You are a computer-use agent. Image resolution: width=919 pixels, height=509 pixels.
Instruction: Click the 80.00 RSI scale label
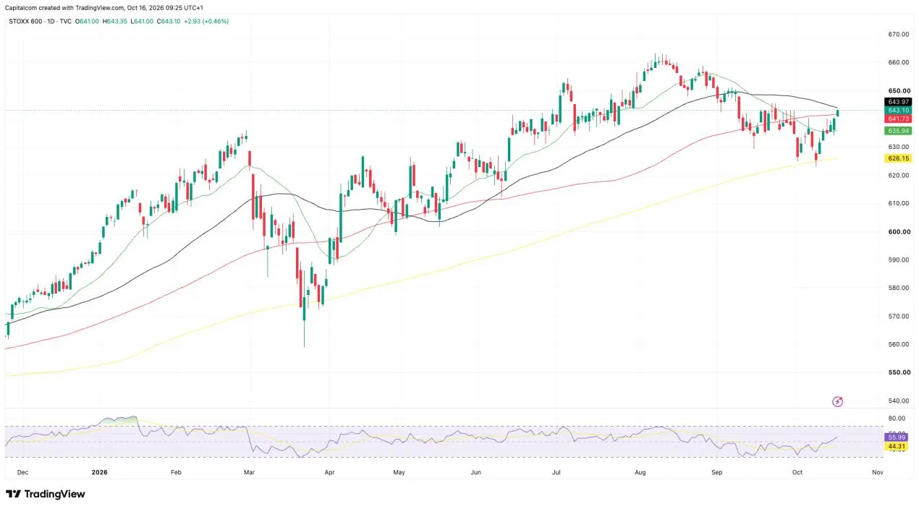click(896, 418)
